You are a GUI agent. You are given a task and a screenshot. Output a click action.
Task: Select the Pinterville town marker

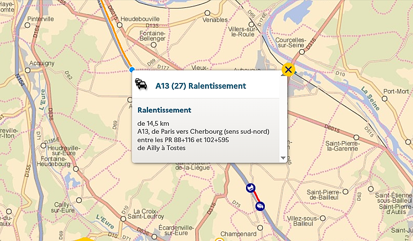click(27, 25)
